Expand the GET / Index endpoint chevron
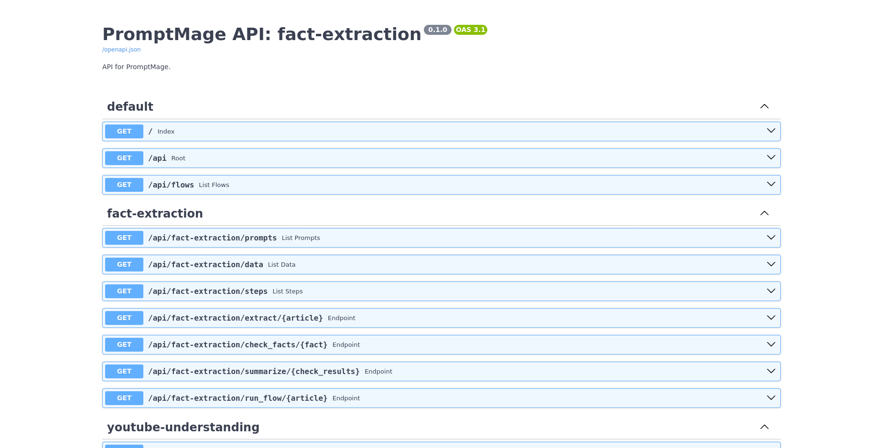Screen dimensions: 883x448 point(771,131)
